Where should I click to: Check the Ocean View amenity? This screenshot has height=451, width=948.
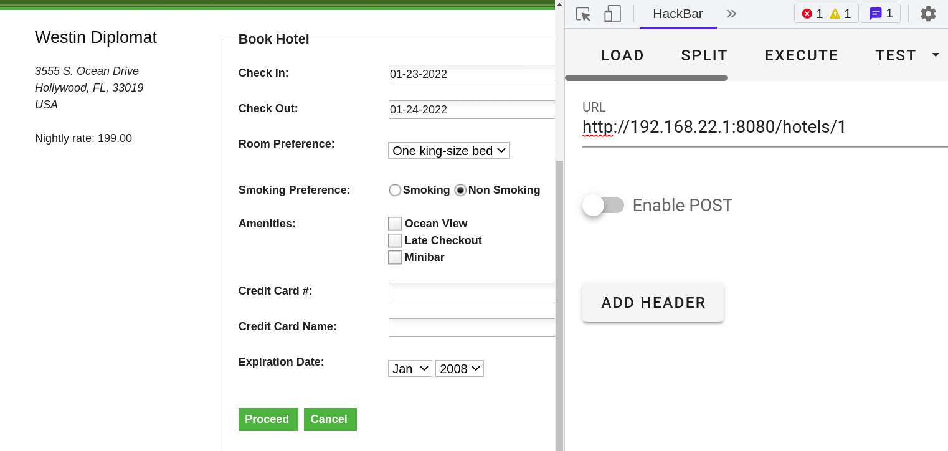[x=395, y=224]
